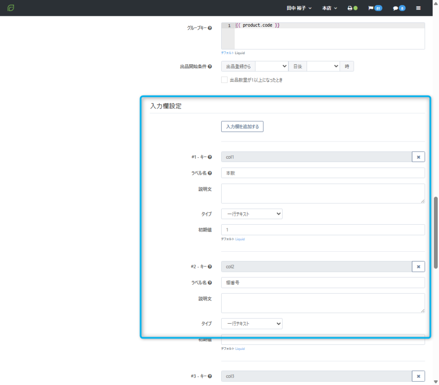Open chat messages with 8 badge
The image size is (439, 385).
399,8
